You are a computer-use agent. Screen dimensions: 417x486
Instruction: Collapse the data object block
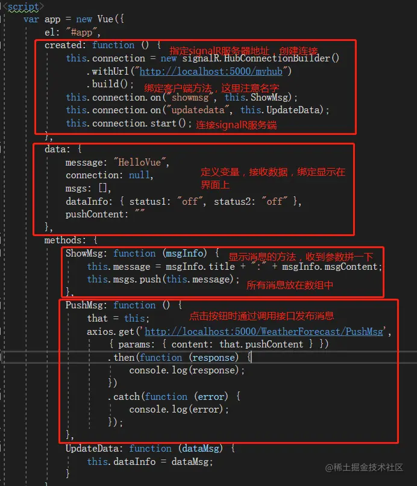click(x=1, y=149)
